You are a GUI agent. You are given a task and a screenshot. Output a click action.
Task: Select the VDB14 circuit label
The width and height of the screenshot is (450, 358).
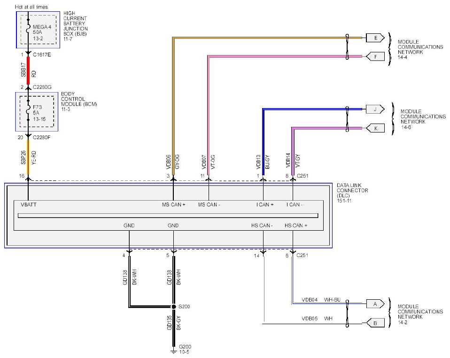(x=288, y=160)
